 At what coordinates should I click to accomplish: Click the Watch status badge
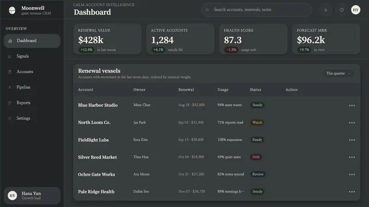(x=257, y=122)
